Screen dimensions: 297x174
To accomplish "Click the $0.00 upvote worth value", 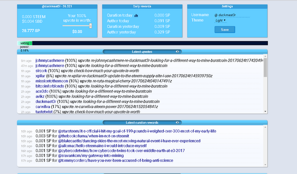I will tap(77, 32).
